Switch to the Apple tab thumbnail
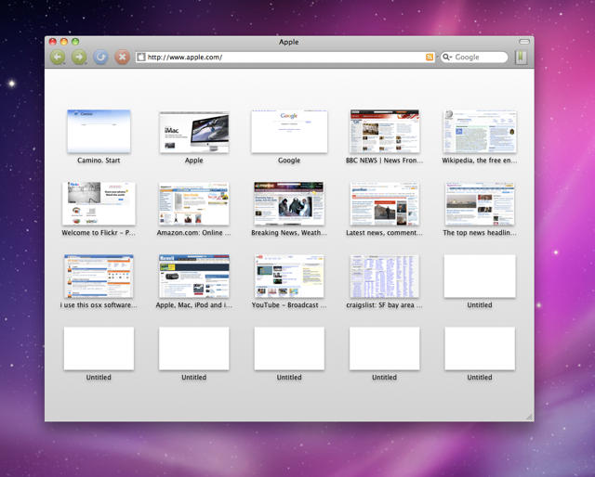 pyautogui.click(x=193, y=132)
